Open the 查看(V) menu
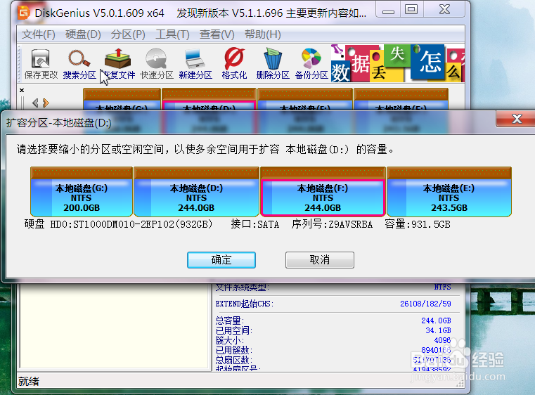The width and height of the screenshot is (535, 395). pos(217,34)
